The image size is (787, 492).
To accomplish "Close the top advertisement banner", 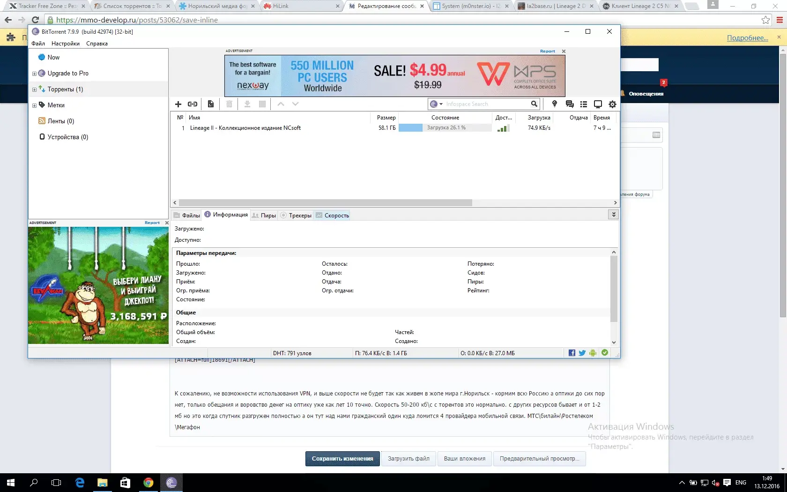I will point(564,51).
